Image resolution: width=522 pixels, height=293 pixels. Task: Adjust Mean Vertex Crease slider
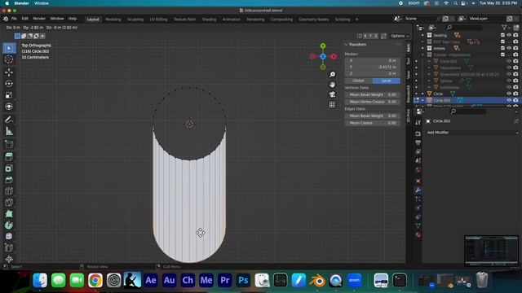(x=372, y=102)
